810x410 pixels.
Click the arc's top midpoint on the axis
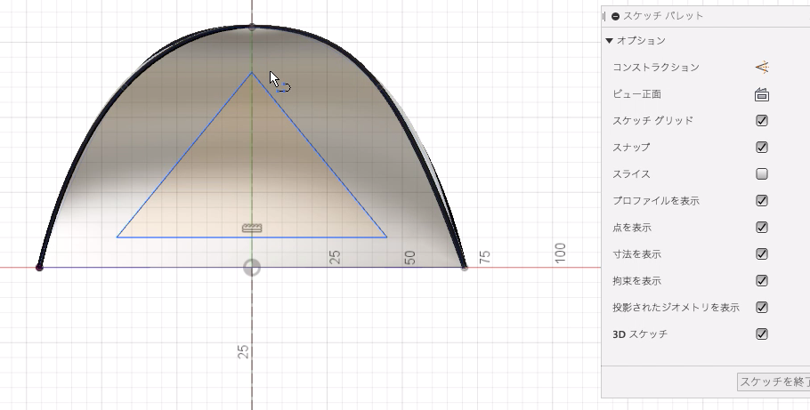[x=252, y=27]
